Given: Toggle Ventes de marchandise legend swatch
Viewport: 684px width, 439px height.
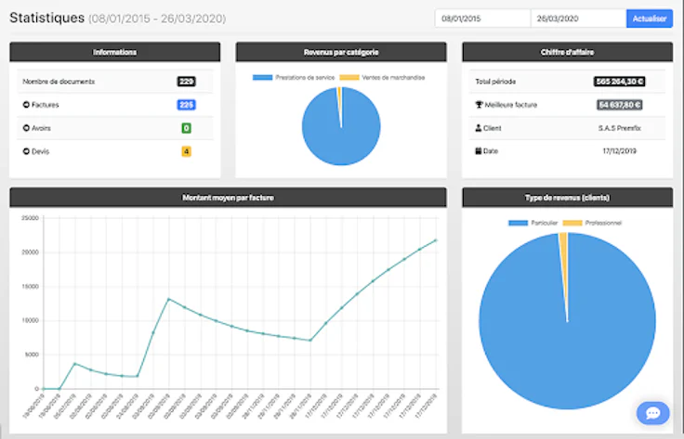Looking at the screenshot, I should (x=349, y=78).
